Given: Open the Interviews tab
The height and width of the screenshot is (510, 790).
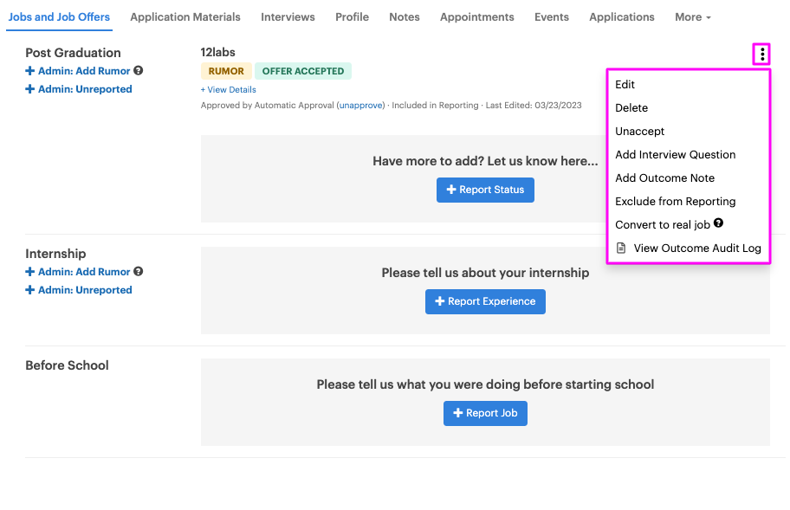Looking at the screenshot, I should [288, 17].
